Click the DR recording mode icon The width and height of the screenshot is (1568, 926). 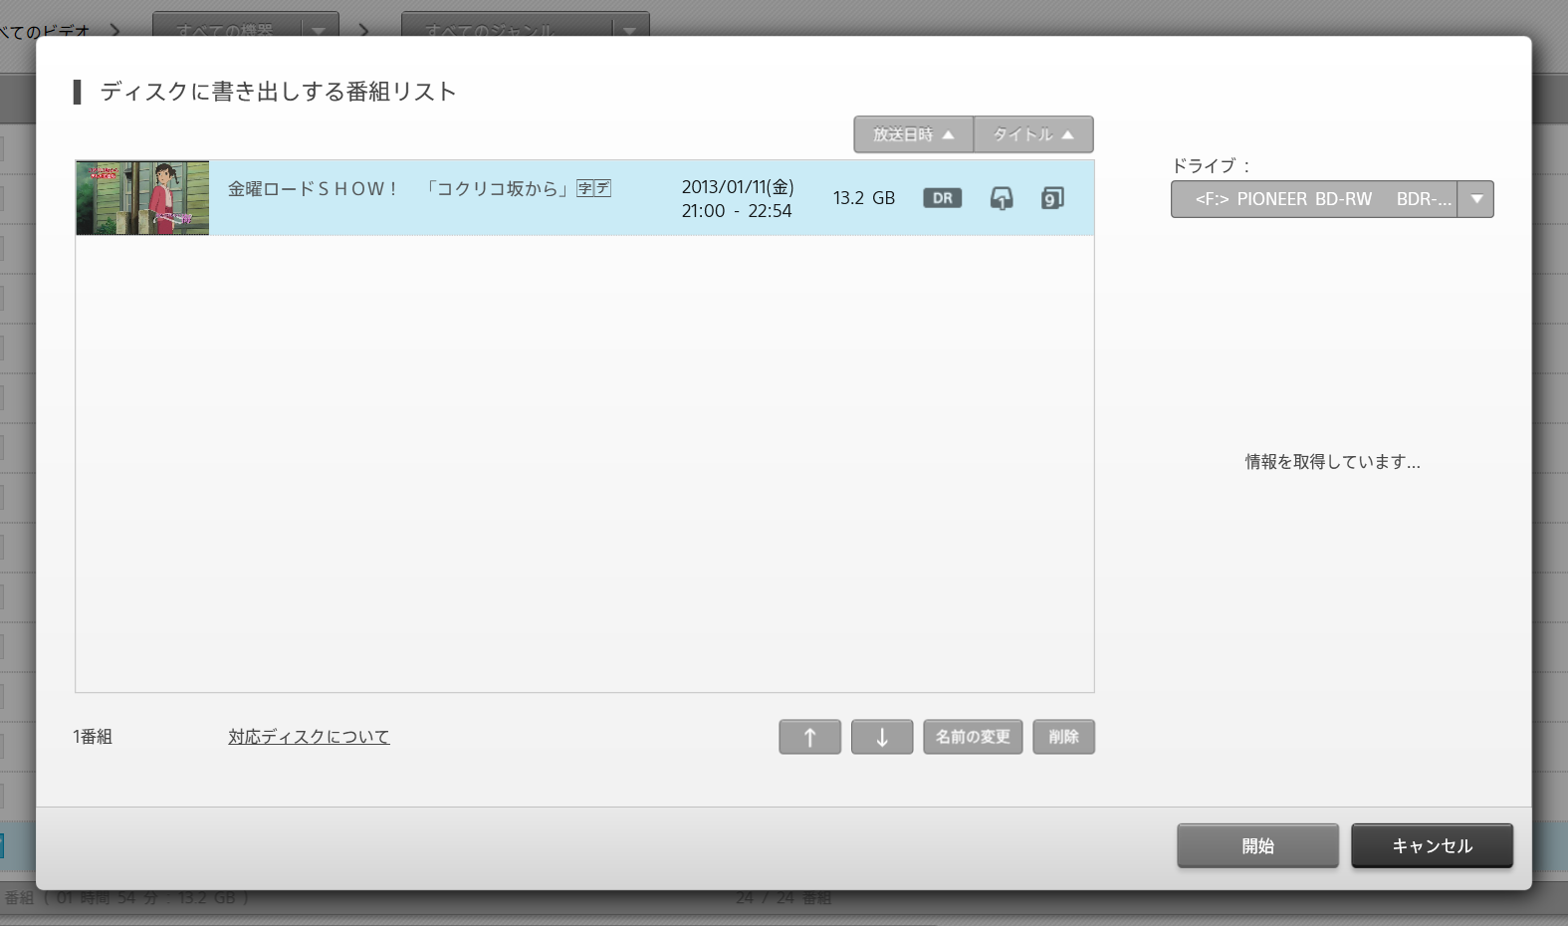pos(942,198)
